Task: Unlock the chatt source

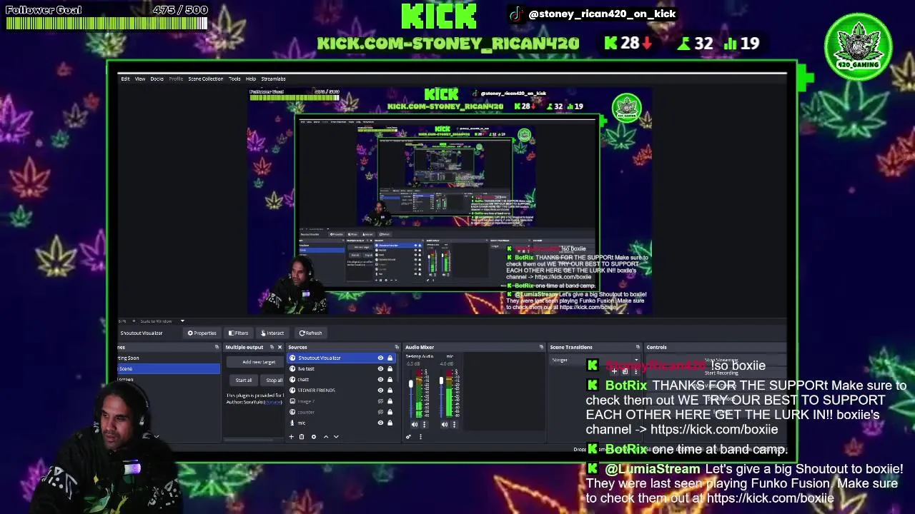Action: (x=390, y=380)
